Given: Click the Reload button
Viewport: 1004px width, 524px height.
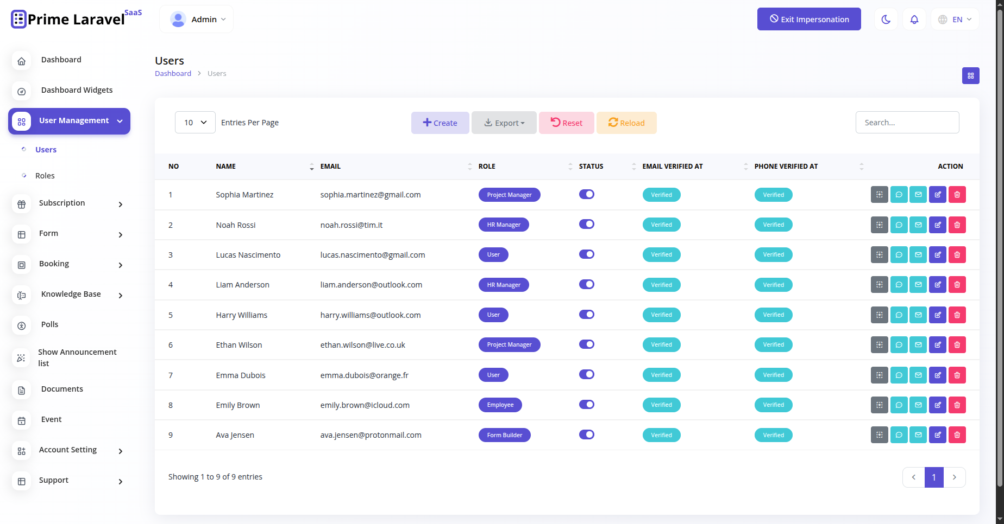Looking at the screenshot, I should pos(626,123).
